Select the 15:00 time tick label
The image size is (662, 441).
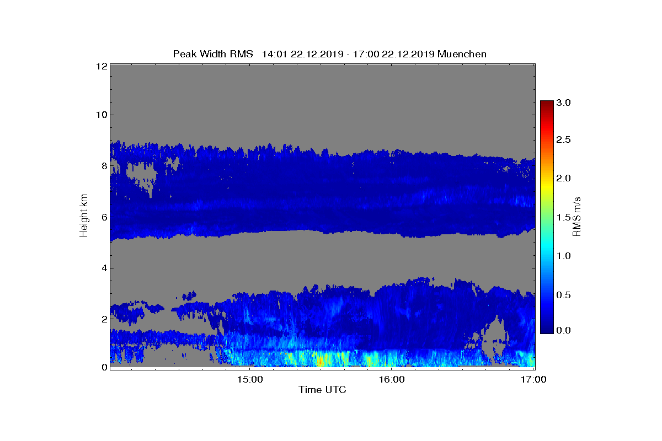pos(250,379)
